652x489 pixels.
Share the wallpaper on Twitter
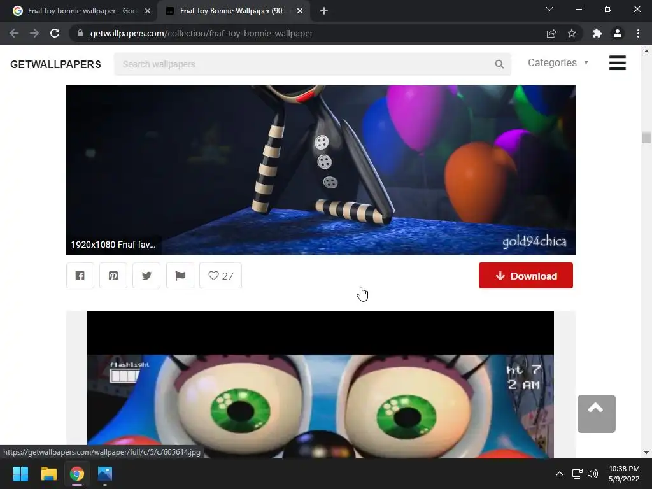click(x=146, y=275)
